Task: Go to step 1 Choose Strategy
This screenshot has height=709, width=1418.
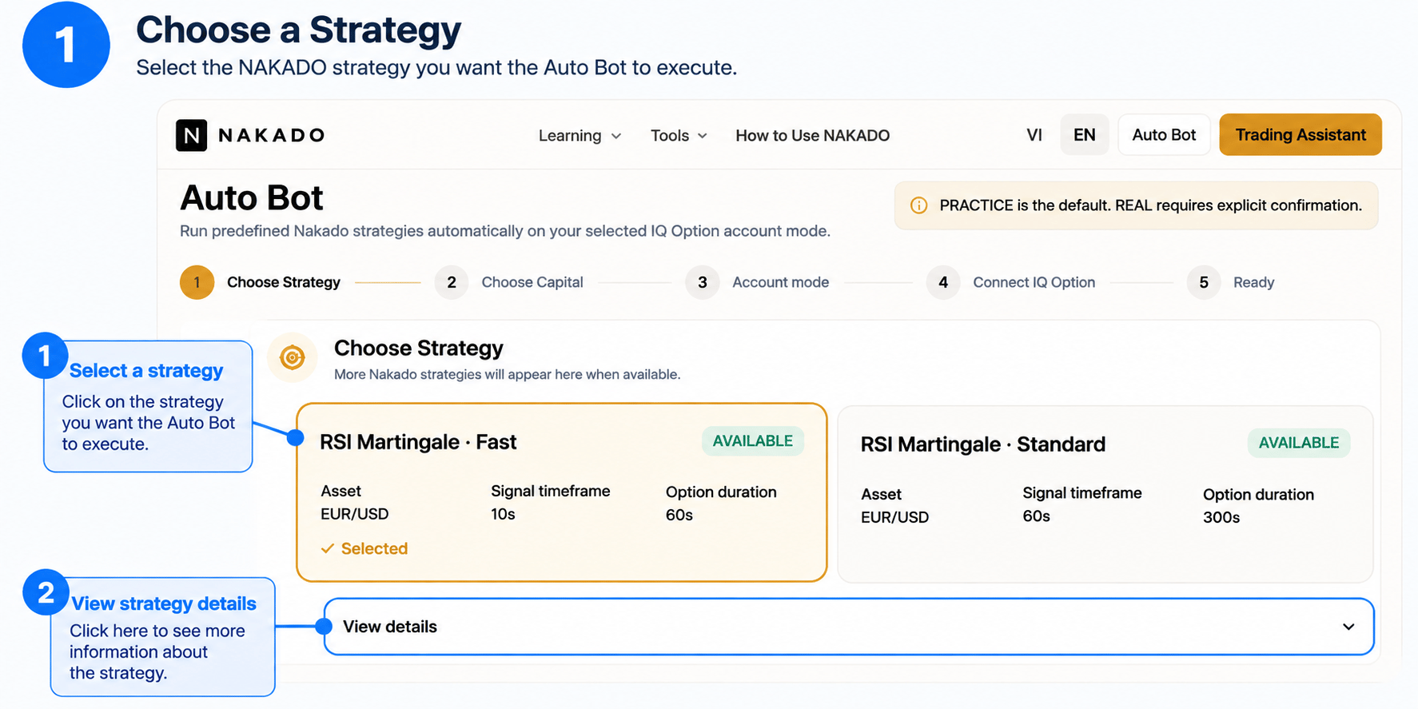Action: point(261,282)
